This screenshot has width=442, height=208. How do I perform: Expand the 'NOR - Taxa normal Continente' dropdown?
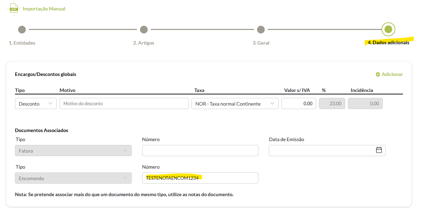point(235,103)
